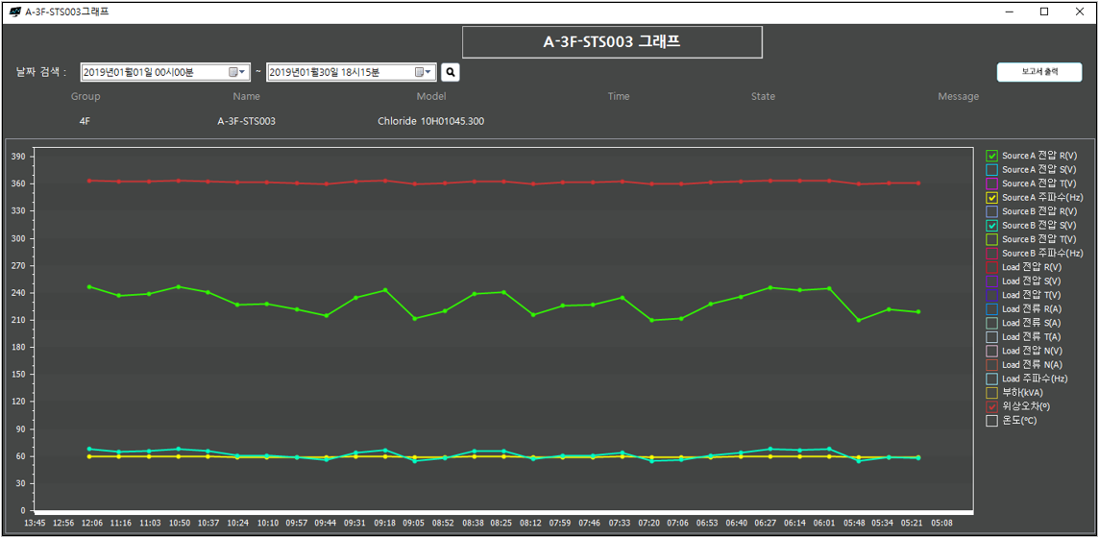Uncheck the 위상오차(º) phase error series
The height and width of the screenshot is (538, 1099).
(x=992, y=406)
